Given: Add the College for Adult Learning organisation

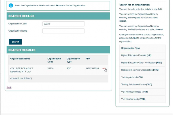Looking at the screenshot, I should (104, 68).
